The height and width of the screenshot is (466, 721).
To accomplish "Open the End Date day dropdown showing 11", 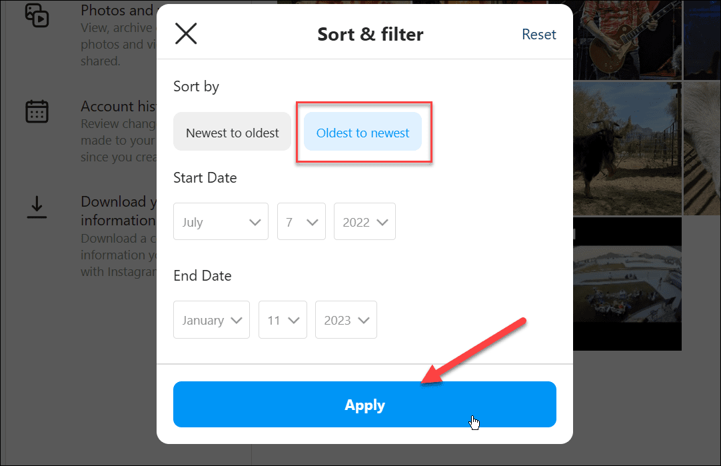I will click(283, 320).
